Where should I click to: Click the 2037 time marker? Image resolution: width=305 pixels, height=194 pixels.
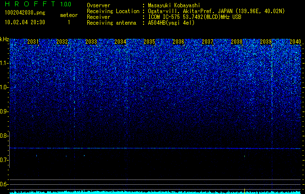click(x=208, y=42)
